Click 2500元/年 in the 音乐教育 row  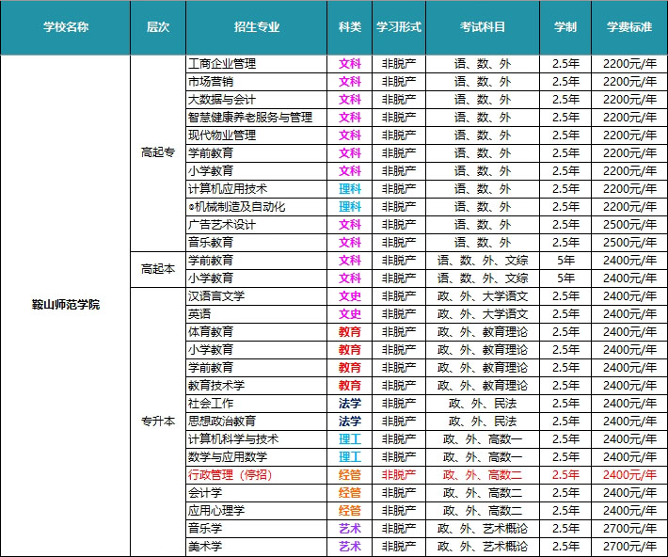click(x=629, y=243)
